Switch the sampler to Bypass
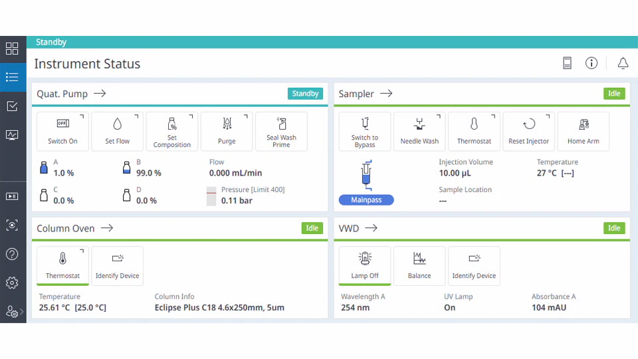The height and width of the screenshot is (359, 638). point(365,132)
